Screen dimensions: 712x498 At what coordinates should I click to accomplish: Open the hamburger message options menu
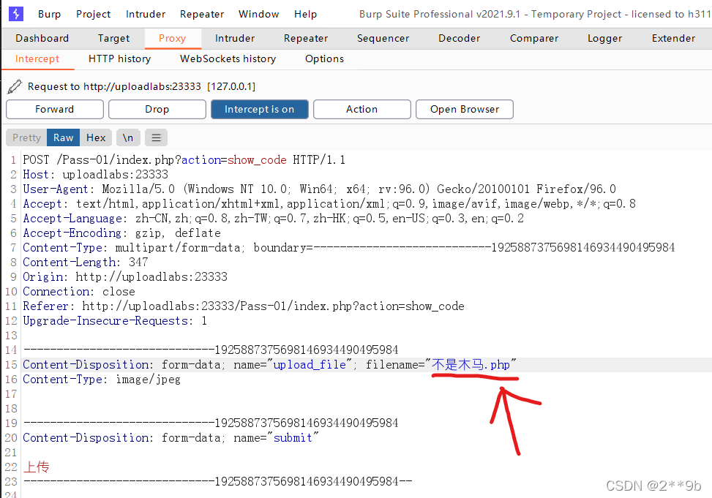[156, 137]
